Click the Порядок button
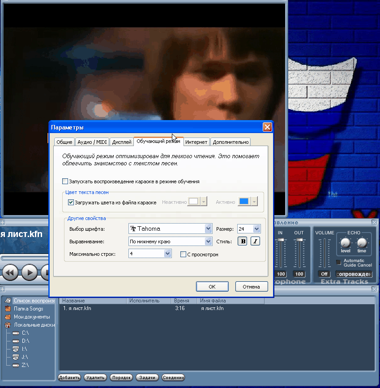The image size is (380, 388). point(121,377)
